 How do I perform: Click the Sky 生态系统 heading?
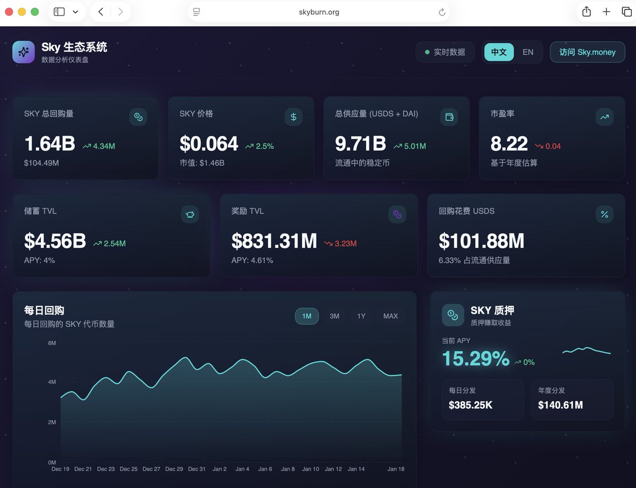pyautogui.click(x=74, y=47)
